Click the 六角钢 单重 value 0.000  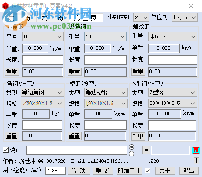pyautogui.click(x=35, y=48)
